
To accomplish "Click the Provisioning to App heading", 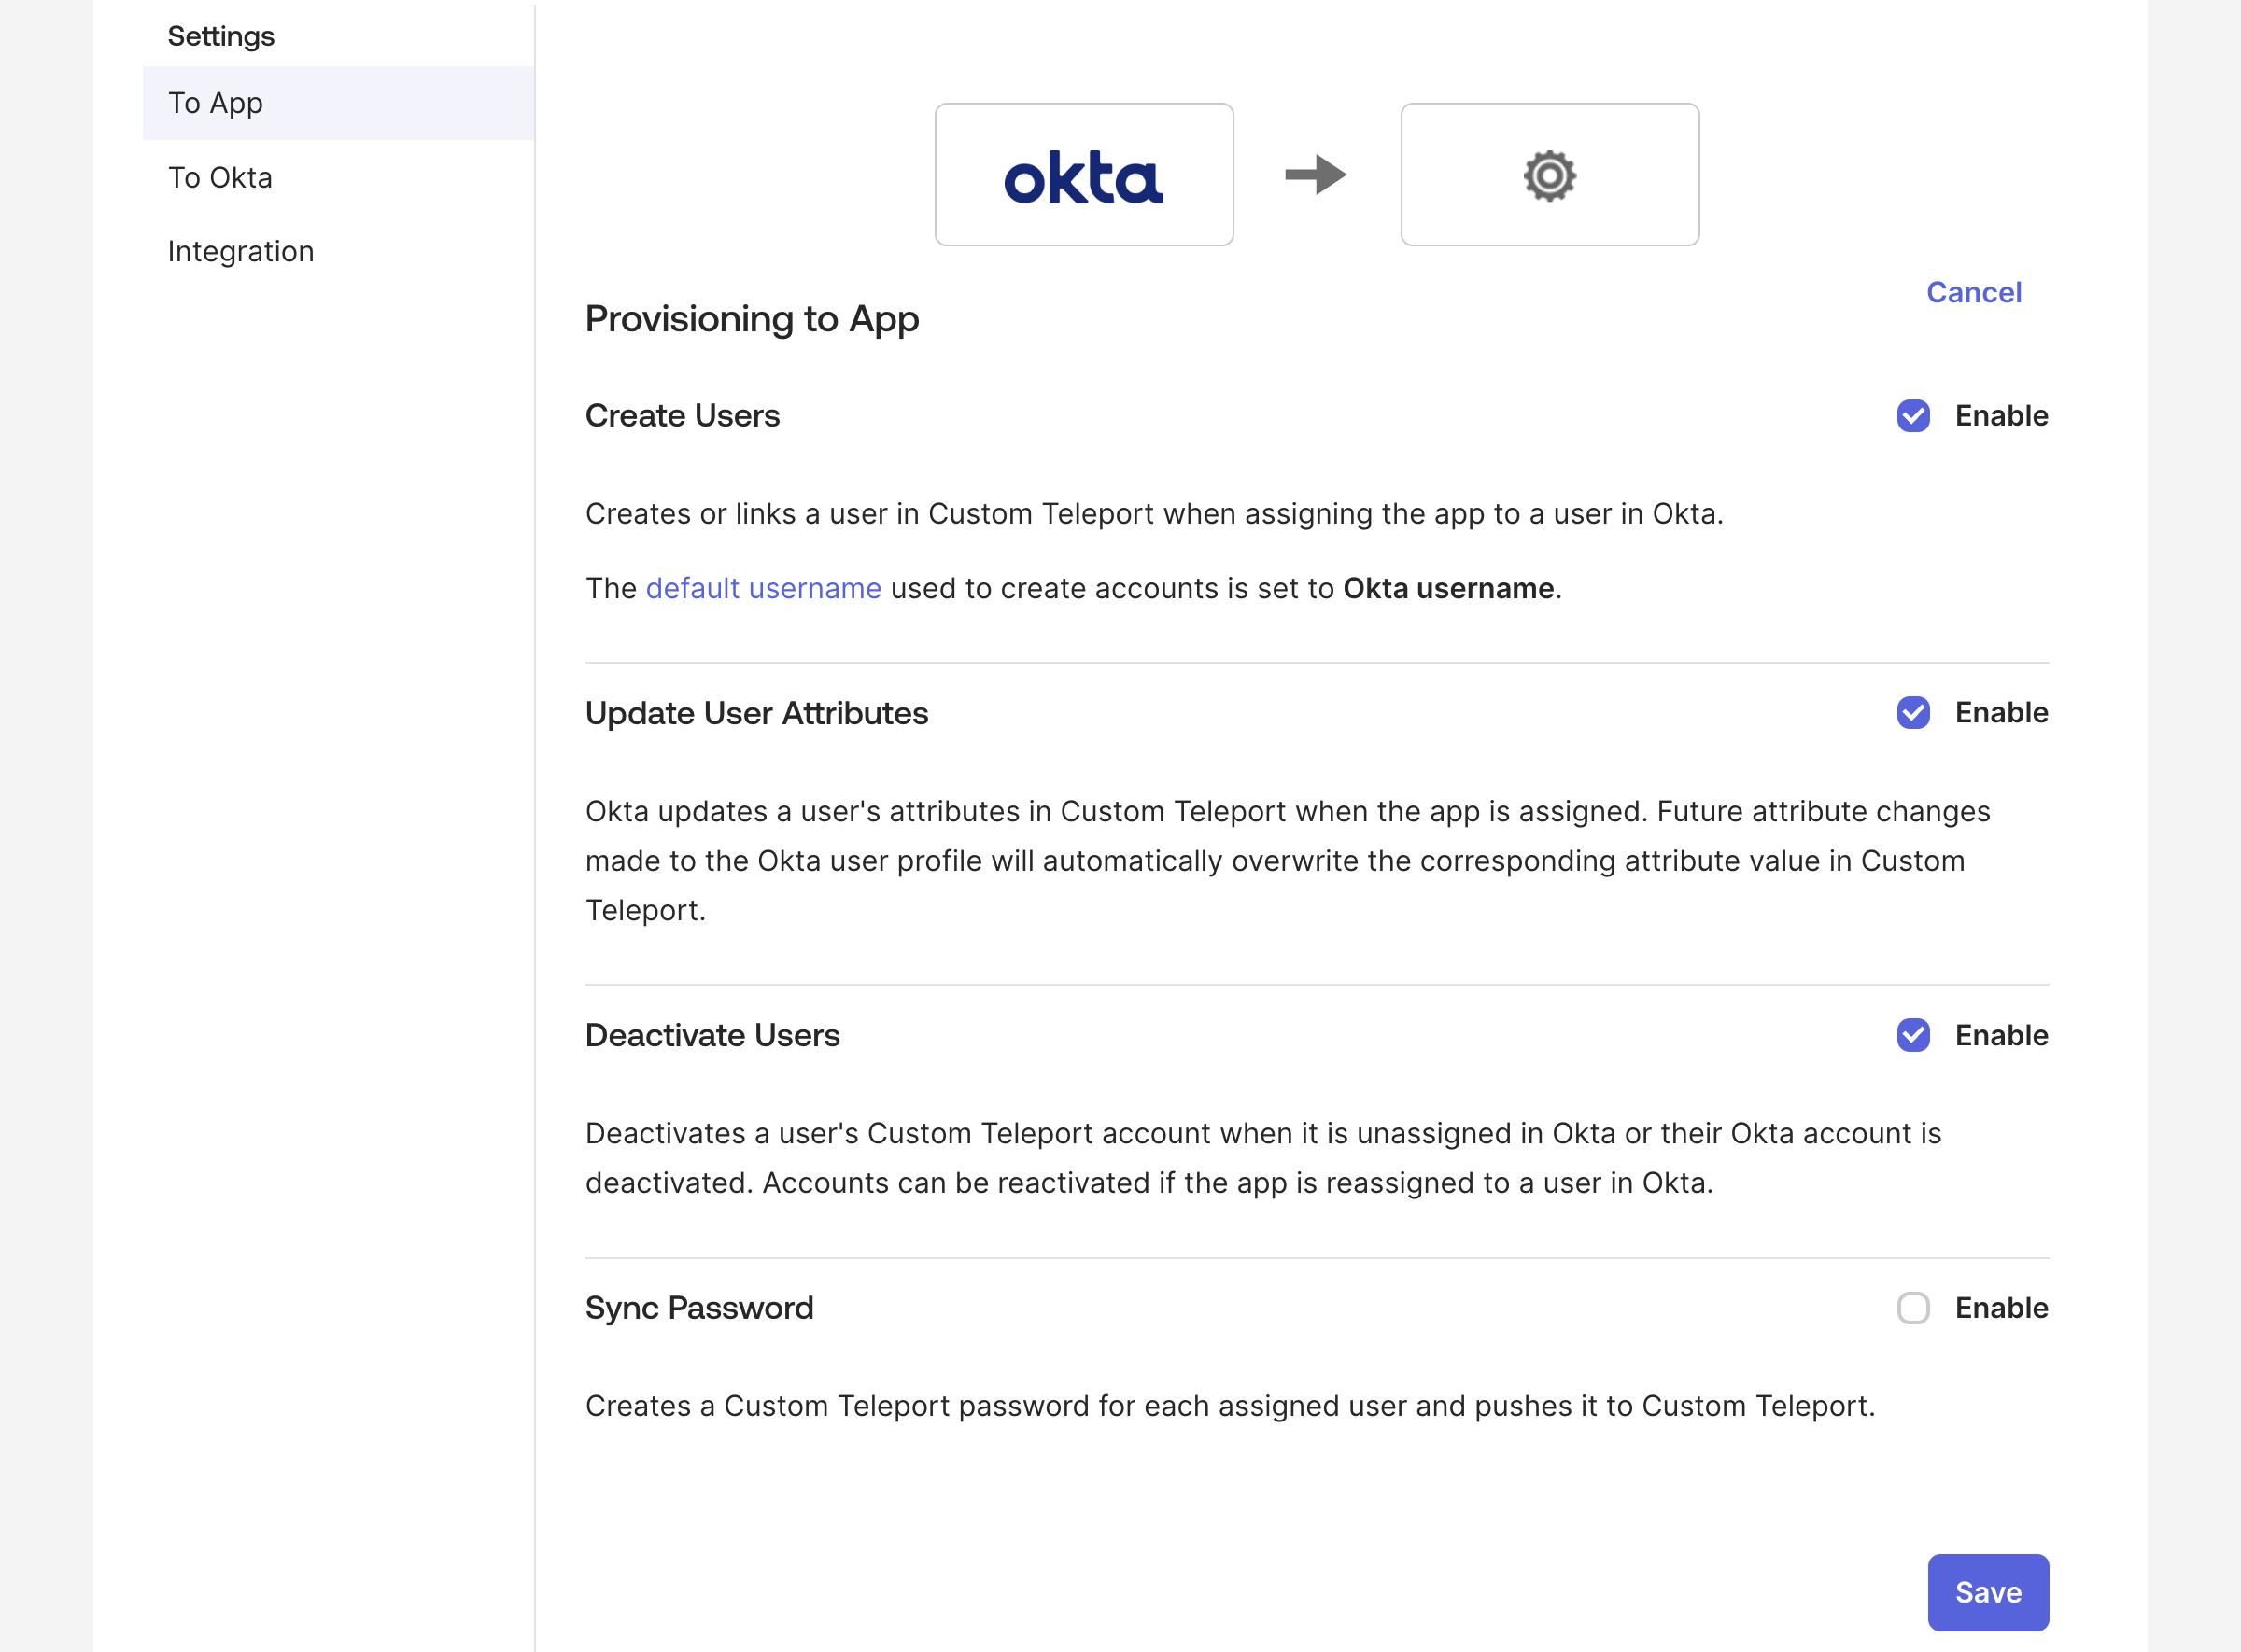I will [752, 319].
